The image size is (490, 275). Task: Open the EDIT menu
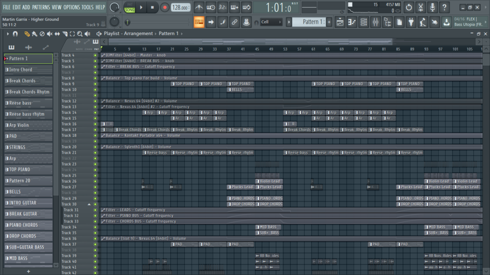pos(17,7)
